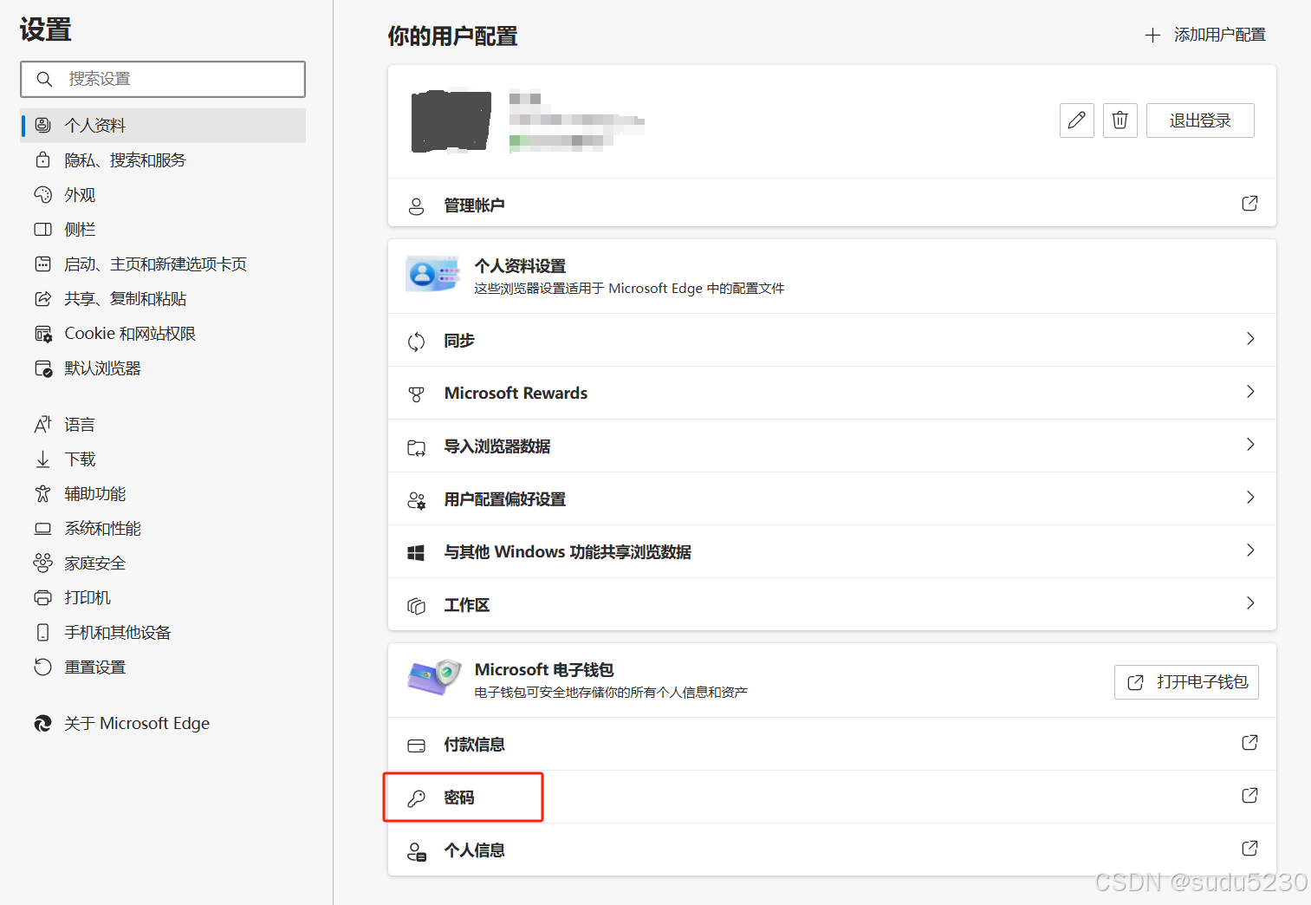Screen dimensions: 1311x905
Task: Click the Windows logo icon in settings list
Action: click(417, 553)
